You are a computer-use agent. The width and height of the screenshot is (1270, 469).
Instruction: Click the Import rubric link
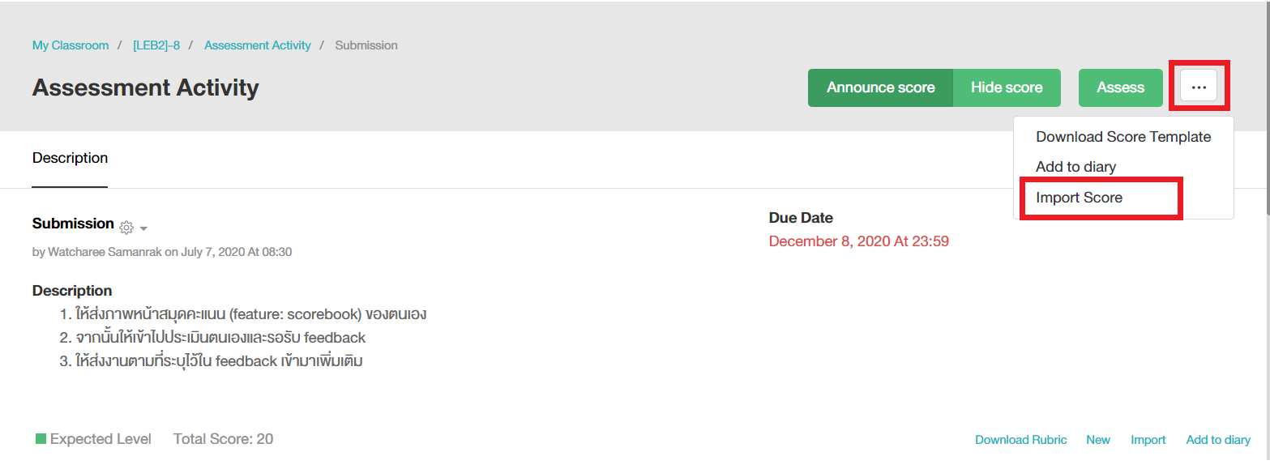point(1148,440)
